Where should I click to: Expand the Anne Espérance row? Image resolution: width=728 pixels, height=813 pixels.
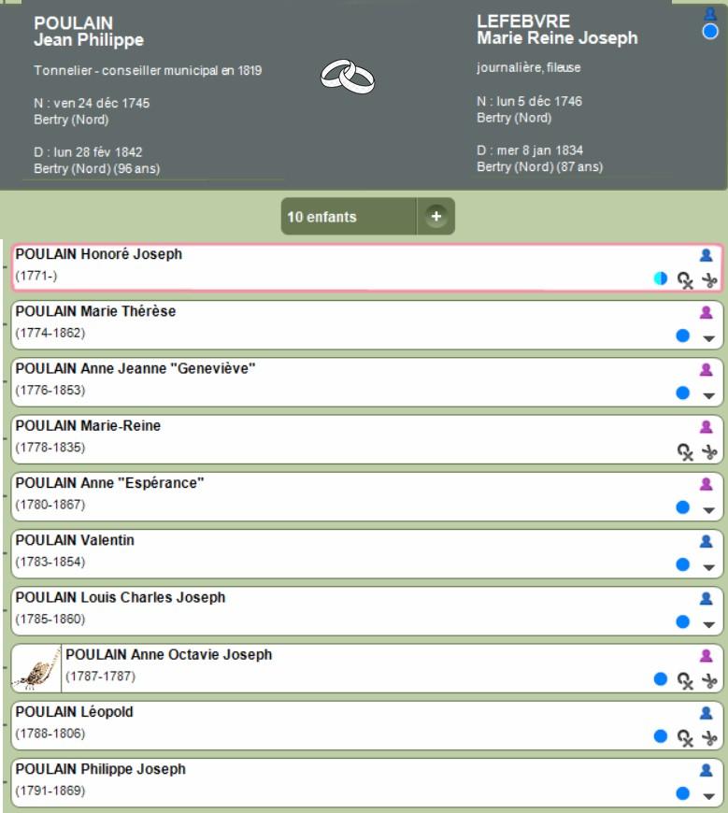(708, 510)
